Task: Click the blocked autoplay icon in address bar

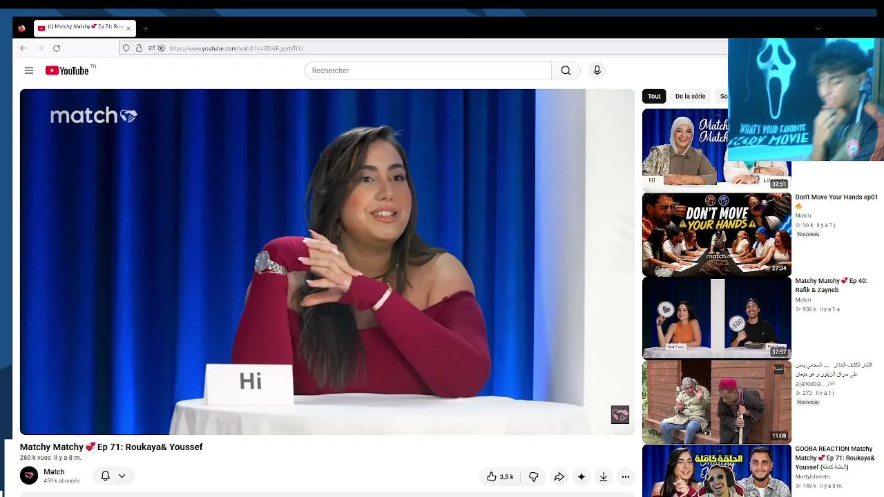Action: [x=162, y=48]
